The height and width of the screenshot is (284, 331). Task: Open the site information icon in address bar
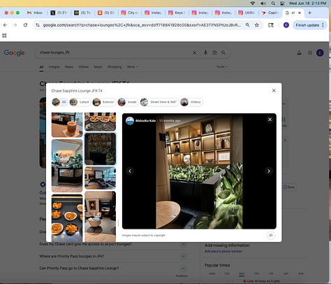[38, 25]
